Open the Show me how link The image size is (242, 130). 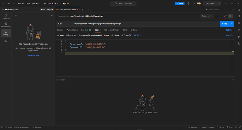pos(33,55)
